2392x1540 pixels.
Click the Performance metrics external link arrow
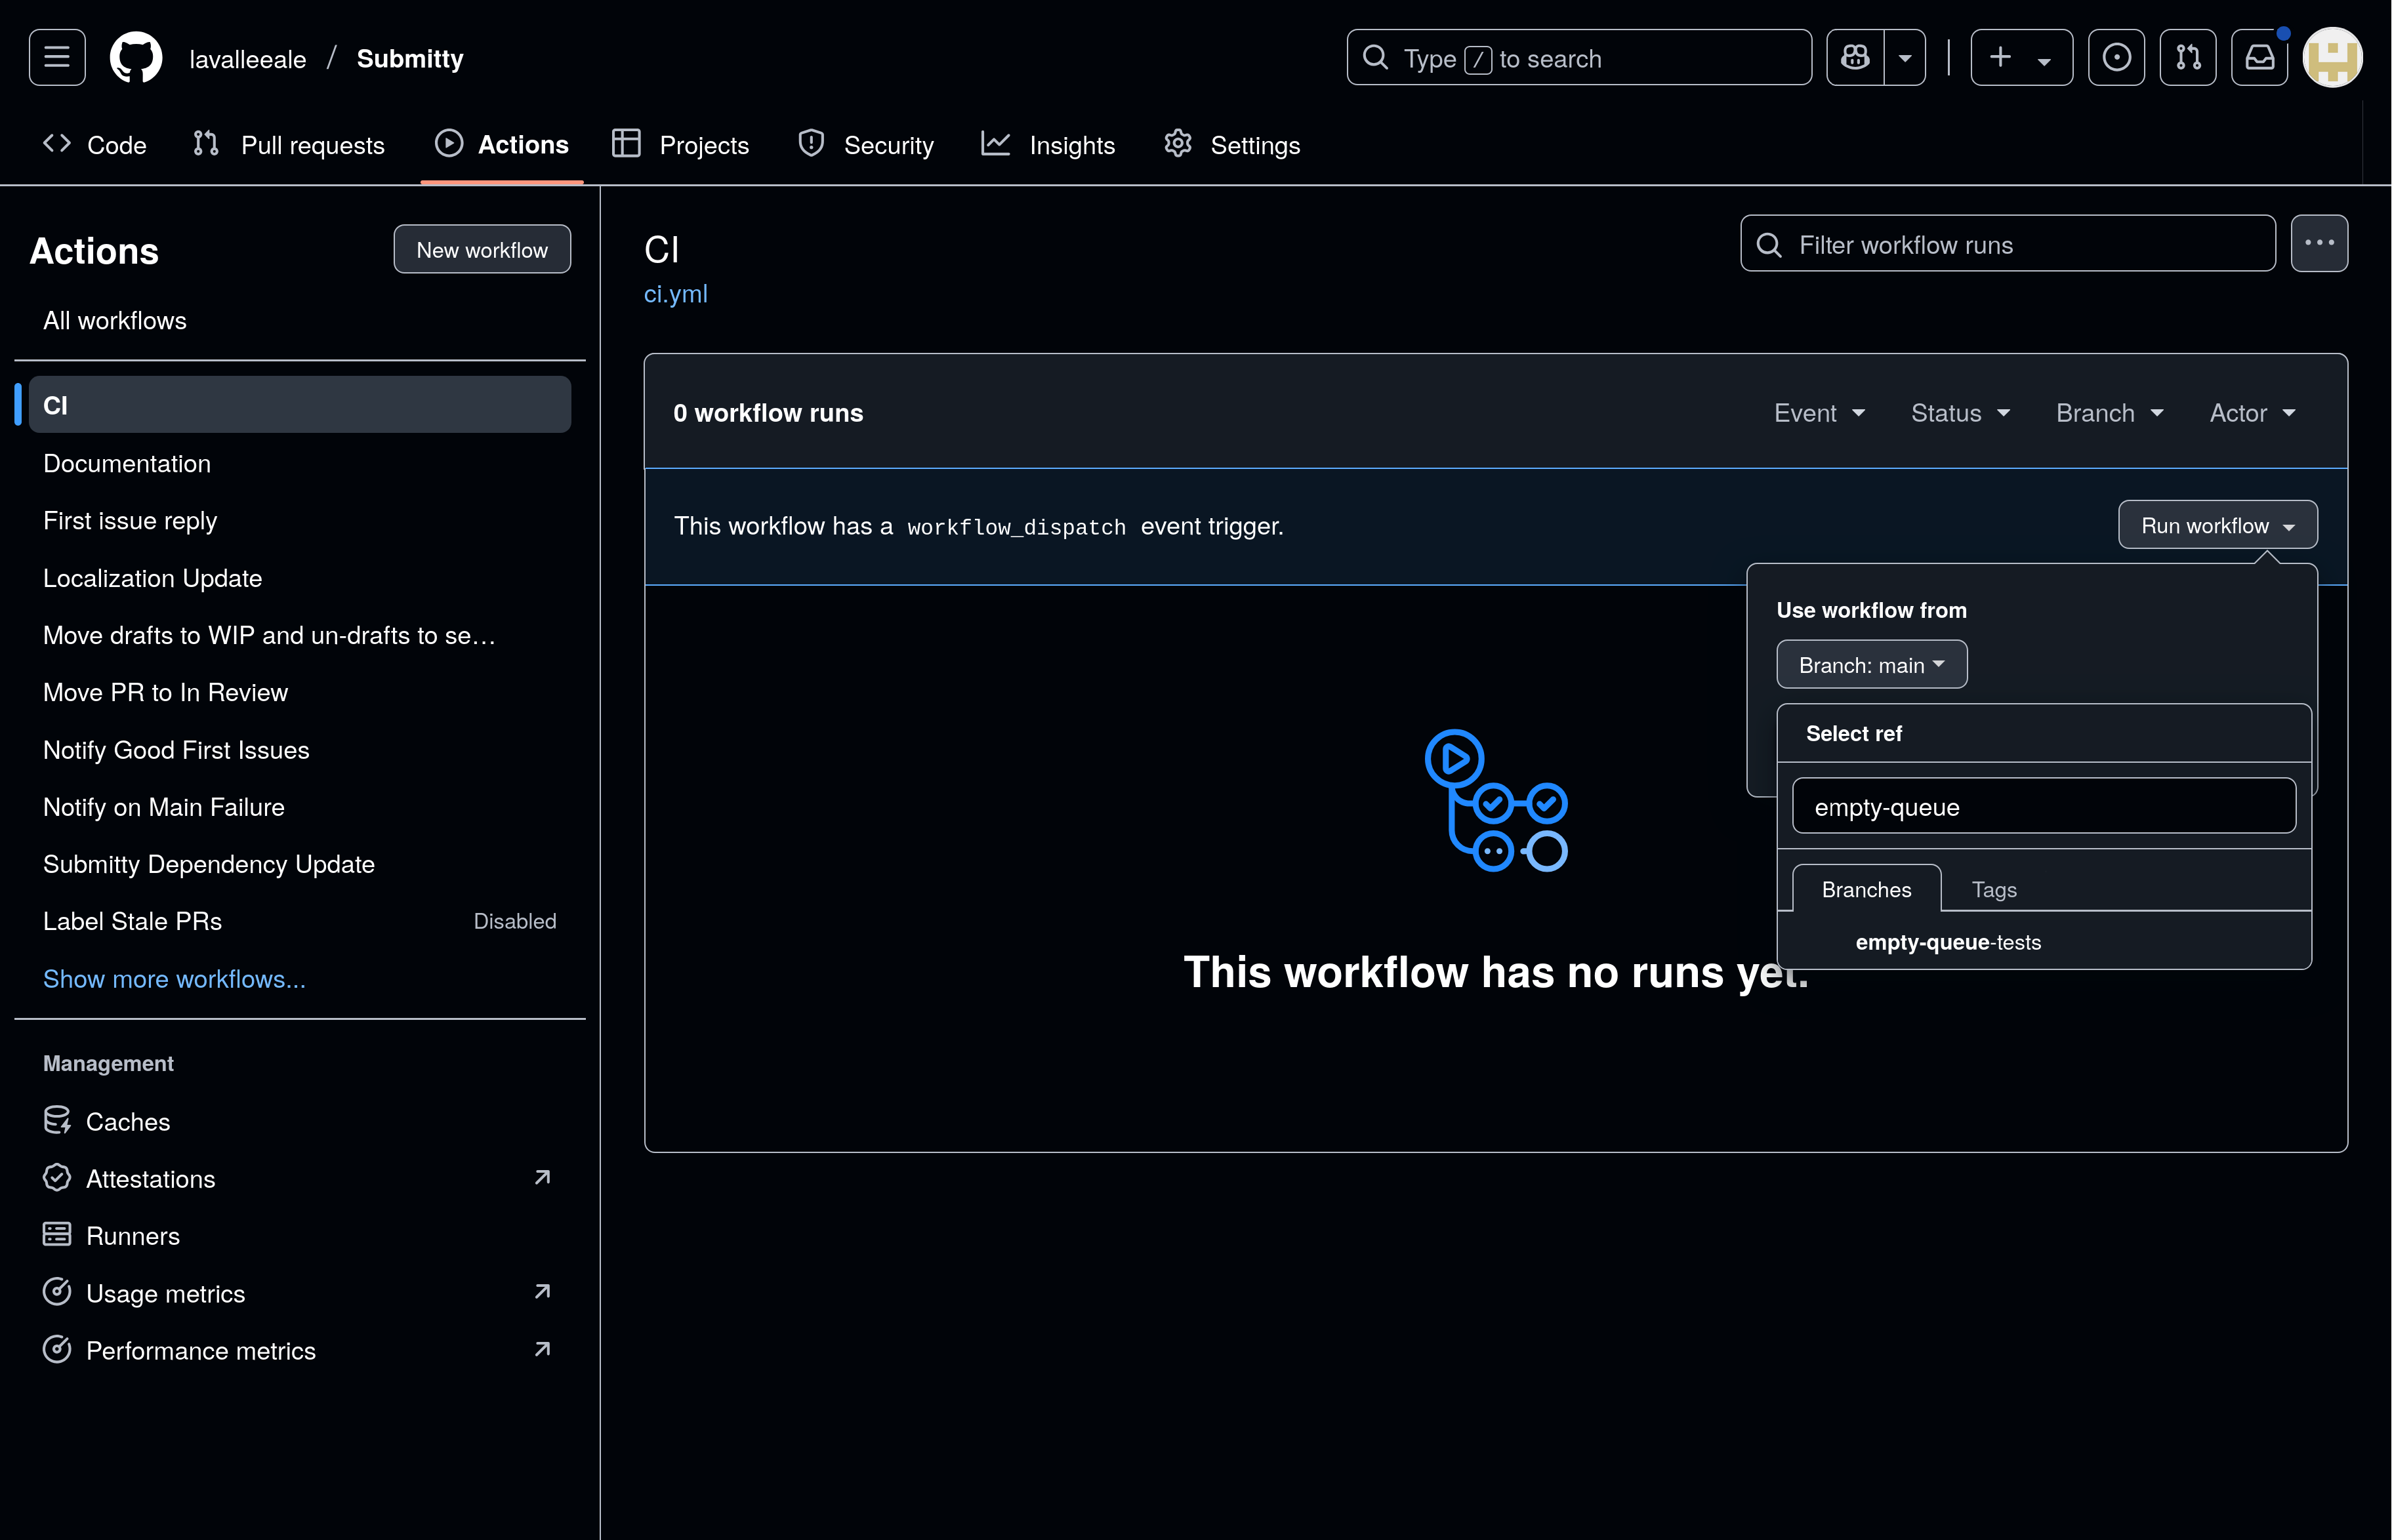coord(543,1349)
